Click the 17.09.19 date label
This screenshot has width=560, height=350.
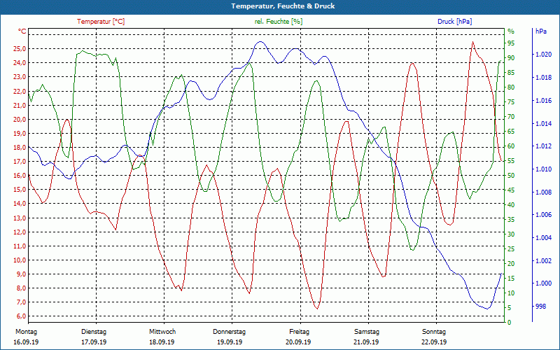tap(94, 342)
